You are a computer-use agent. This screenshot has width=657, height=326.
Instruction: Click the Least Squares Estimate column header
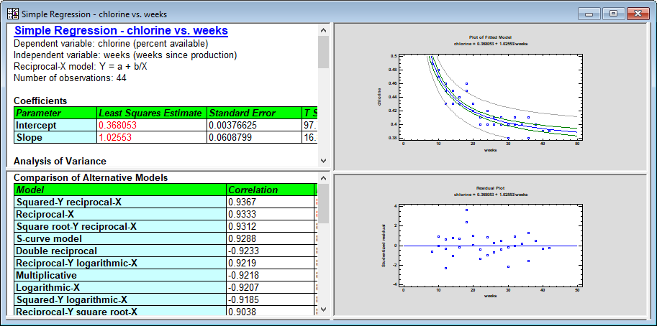[150, 113]
